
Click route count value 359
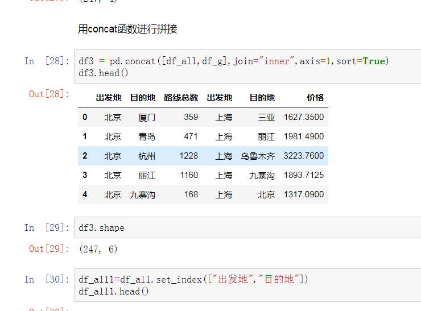(191, 117)
